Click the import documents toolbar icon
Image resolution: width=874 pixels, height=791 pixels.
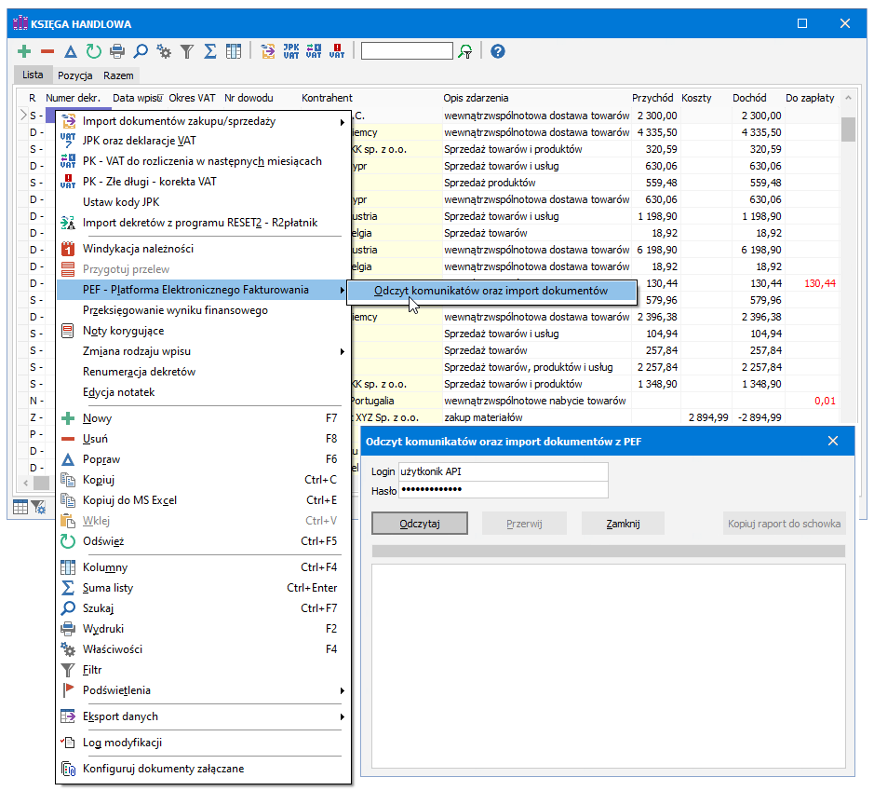[268, 52]
